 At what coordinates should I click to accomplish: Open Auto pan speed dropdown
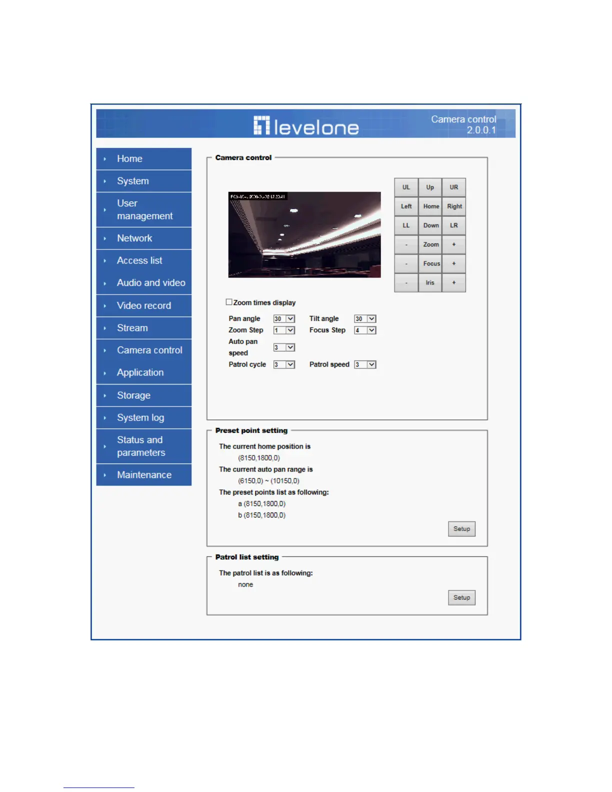click(x=284, y=347)
